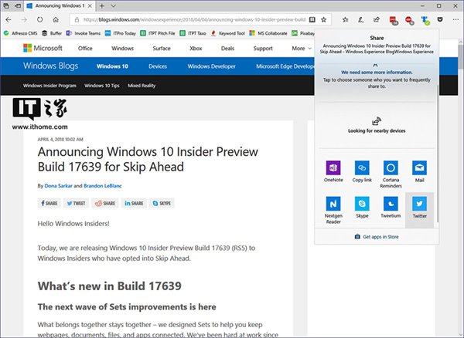Viewport: 464px width, 338px height.
Task: Open the Pocket extension icon
Action: pos(440,20)
